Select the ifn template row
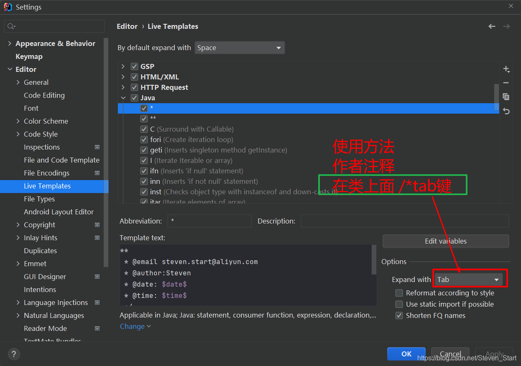This screenshot has width=521, height=366. (x=309, y=171)
